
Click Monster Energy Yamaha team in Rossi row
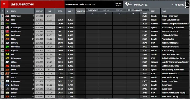[175, 24]
